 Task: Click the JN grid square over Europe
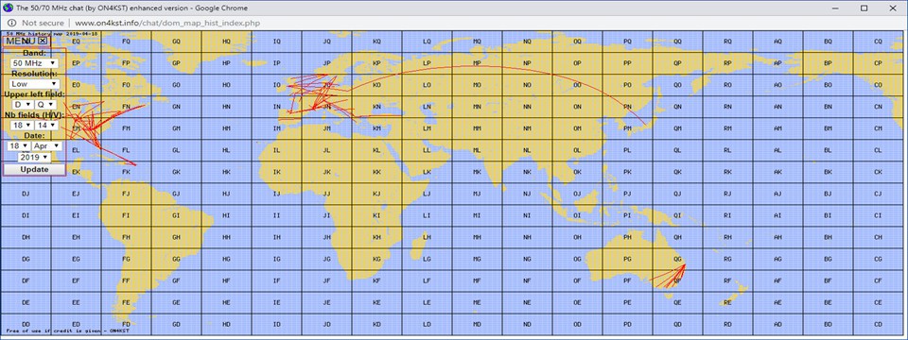(x=326, y=107)
